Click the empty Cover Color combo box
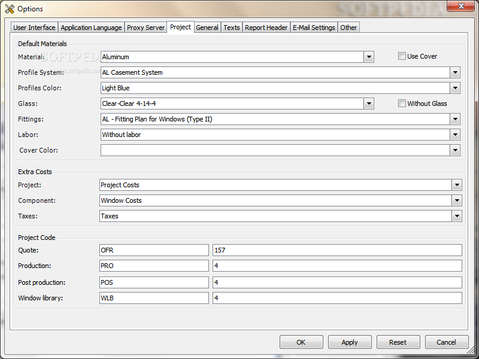Viewport: 479px width, 359px height. [280, 150]
